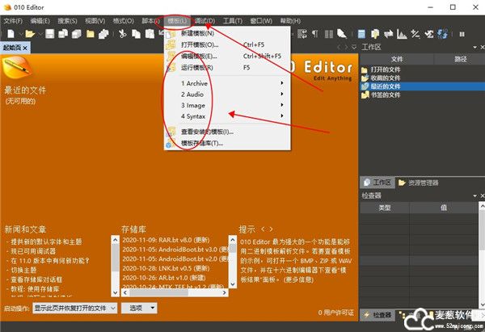The height and width of the screenshot is (332, 485).
Task: Click the 新闻和文章 list scrollbar
Action: pos(115,266)
